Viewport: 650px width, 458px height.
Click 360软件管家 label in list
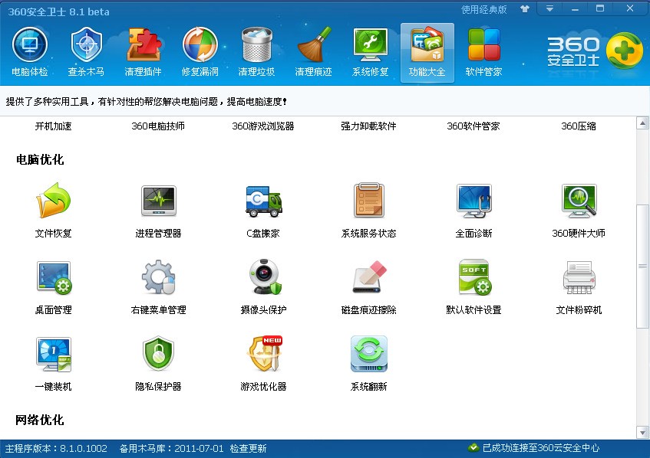click(x=473, y=126)
